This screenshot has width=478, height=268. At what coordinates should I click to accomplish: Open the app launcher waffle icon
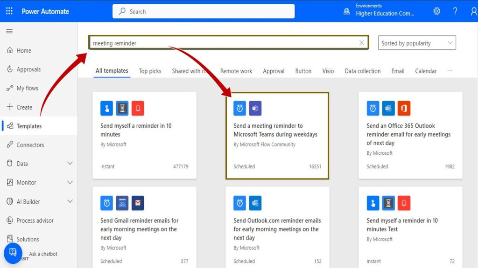[9, 11]
